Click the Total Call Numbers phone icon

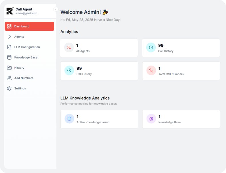pos(151,70)
